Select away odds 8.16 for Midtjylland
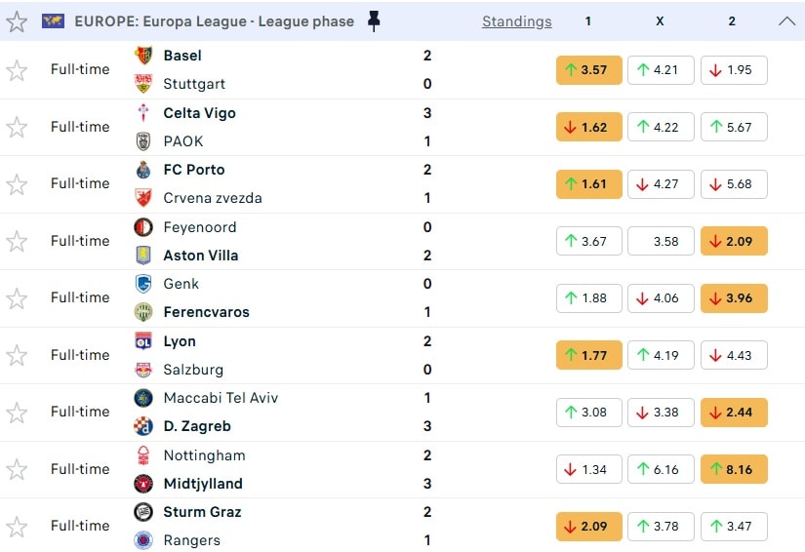The image size is (805, 552). tap(734, 469)
